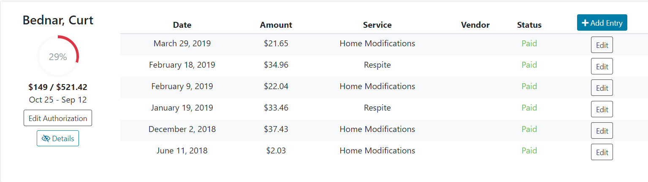The image size is (648, 182).
Task: Open Edit Authorization for Curt Bednar
Action: (x=58, y=118)
